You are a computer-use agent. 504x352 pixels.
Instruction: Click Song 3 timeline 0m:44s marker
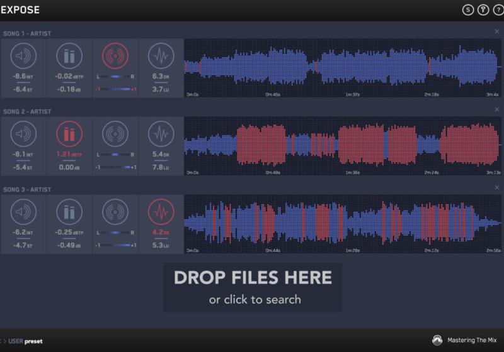click(x=273, y=250)
